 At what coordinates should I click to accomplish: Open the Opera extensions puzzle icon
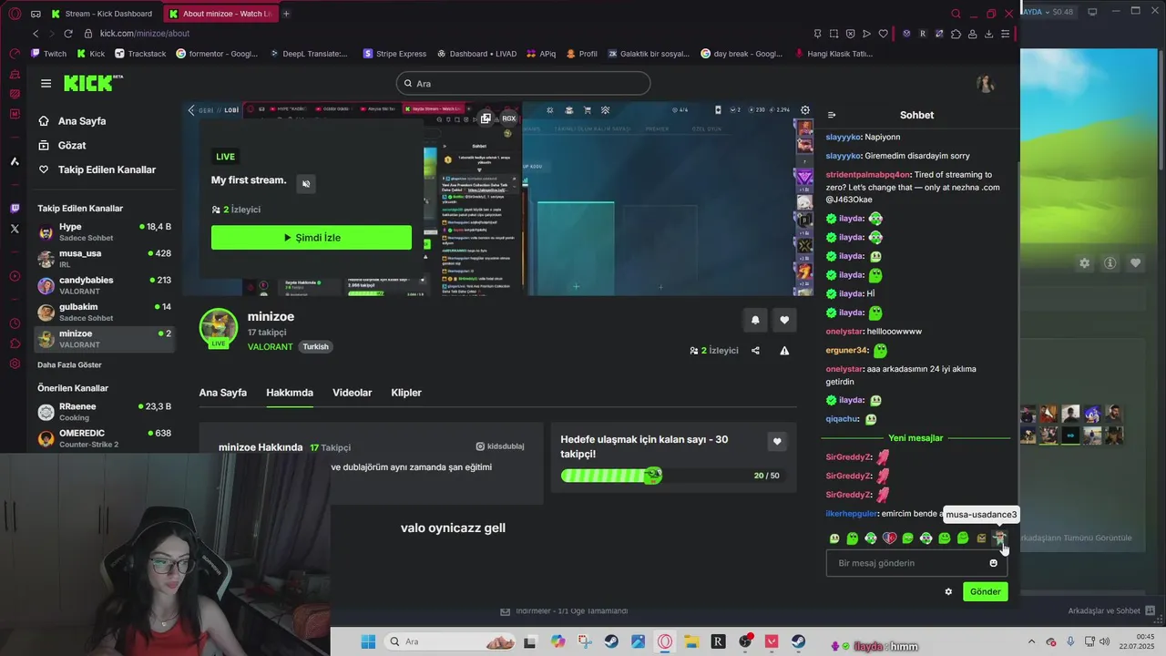point(956,34)
